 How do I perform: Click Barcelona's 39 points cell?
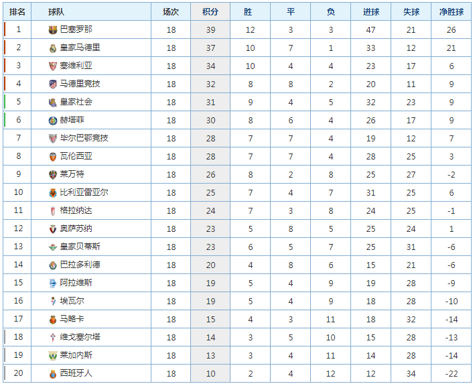point(210,29)
